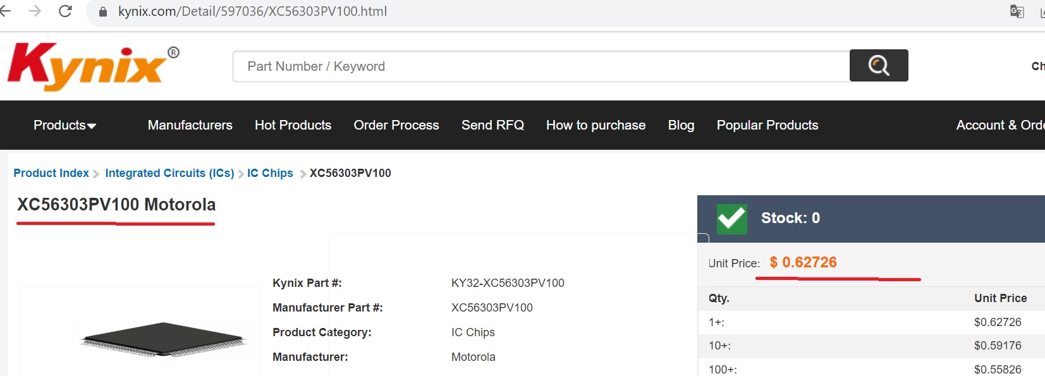Screen dimensions: 1045x376
Task: Click the Unit Price column header
Action: [x=1001, y=298]
